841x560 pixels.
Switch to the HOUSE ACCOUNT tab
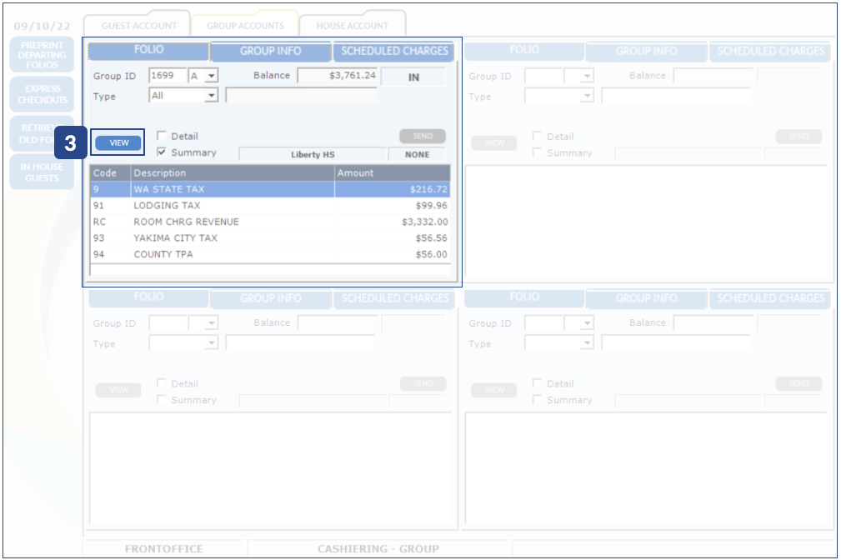[x=353, y=26]
